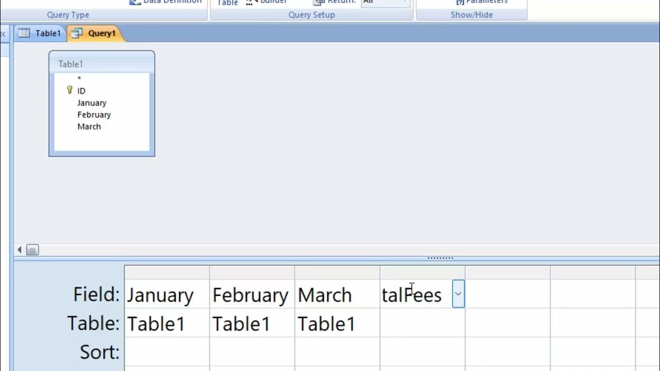This screenshot has height=371, width=660.
Task: Select the asterisk entry in Table1 box
Action: click(79, 79)
